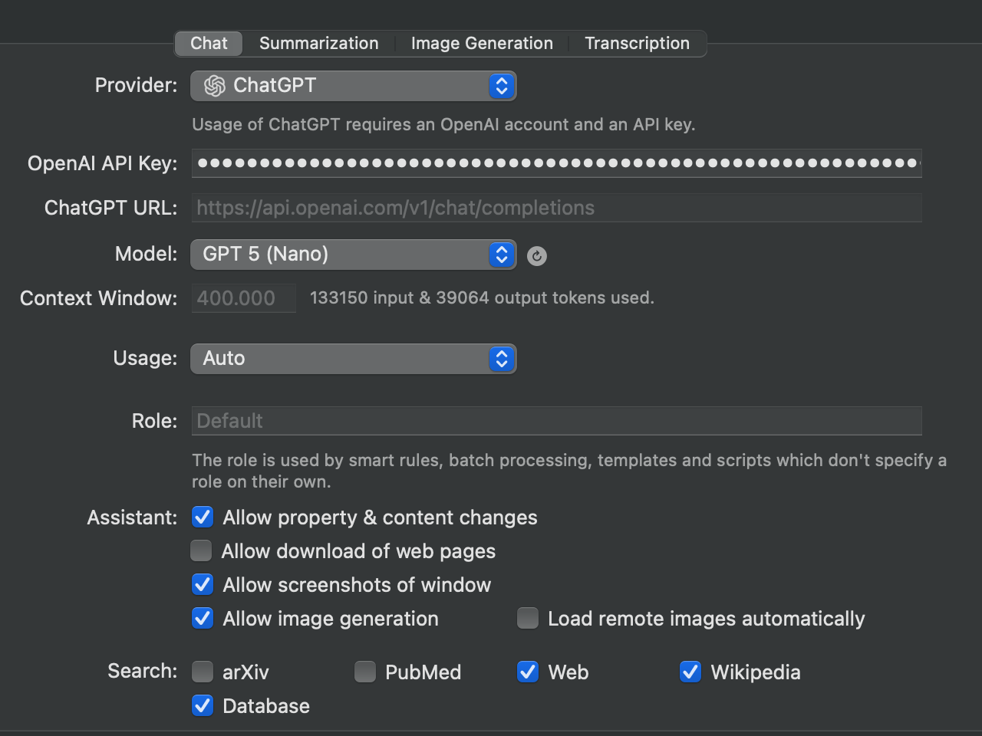Viewport: 982px width, 736px height.
Task: Open the Image Generation tab
Action: coord(482,44)
